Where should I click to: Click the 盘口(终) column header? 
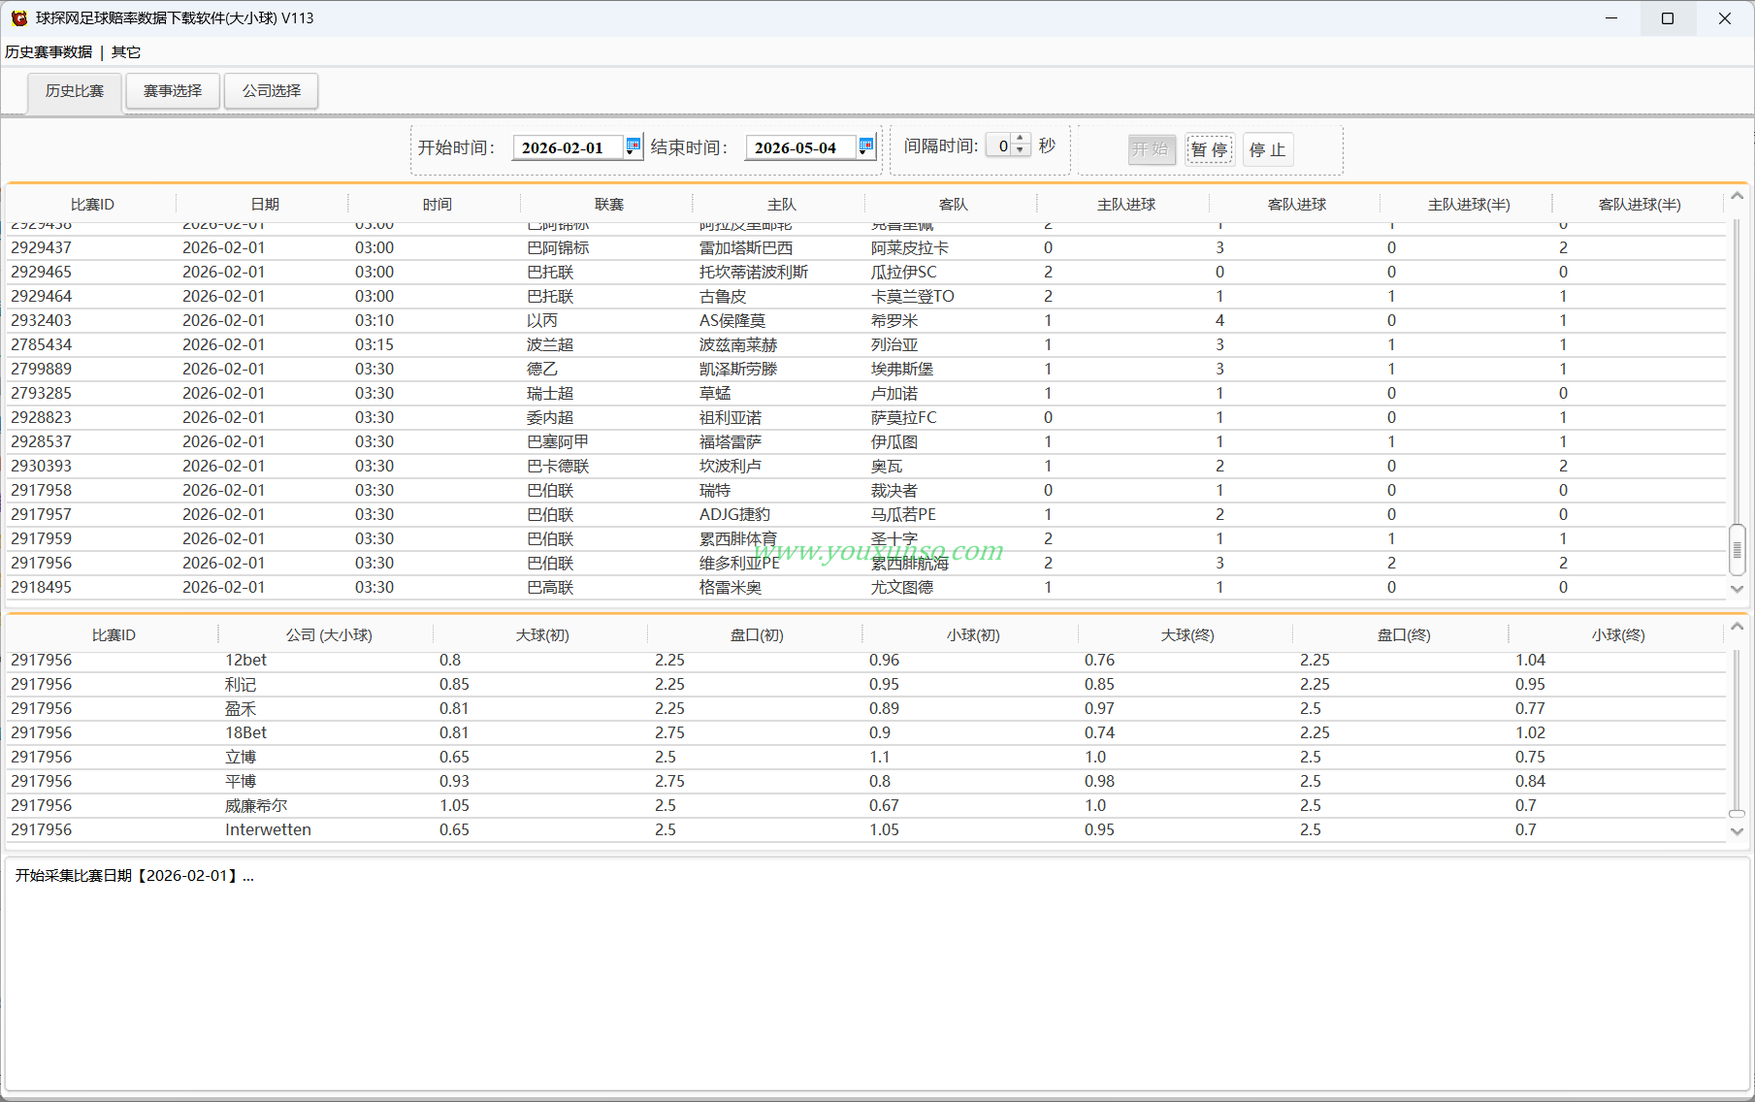[1403, 635]
